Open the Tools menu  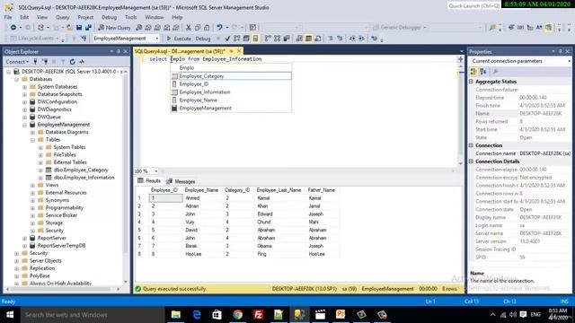tap(130, 17)
